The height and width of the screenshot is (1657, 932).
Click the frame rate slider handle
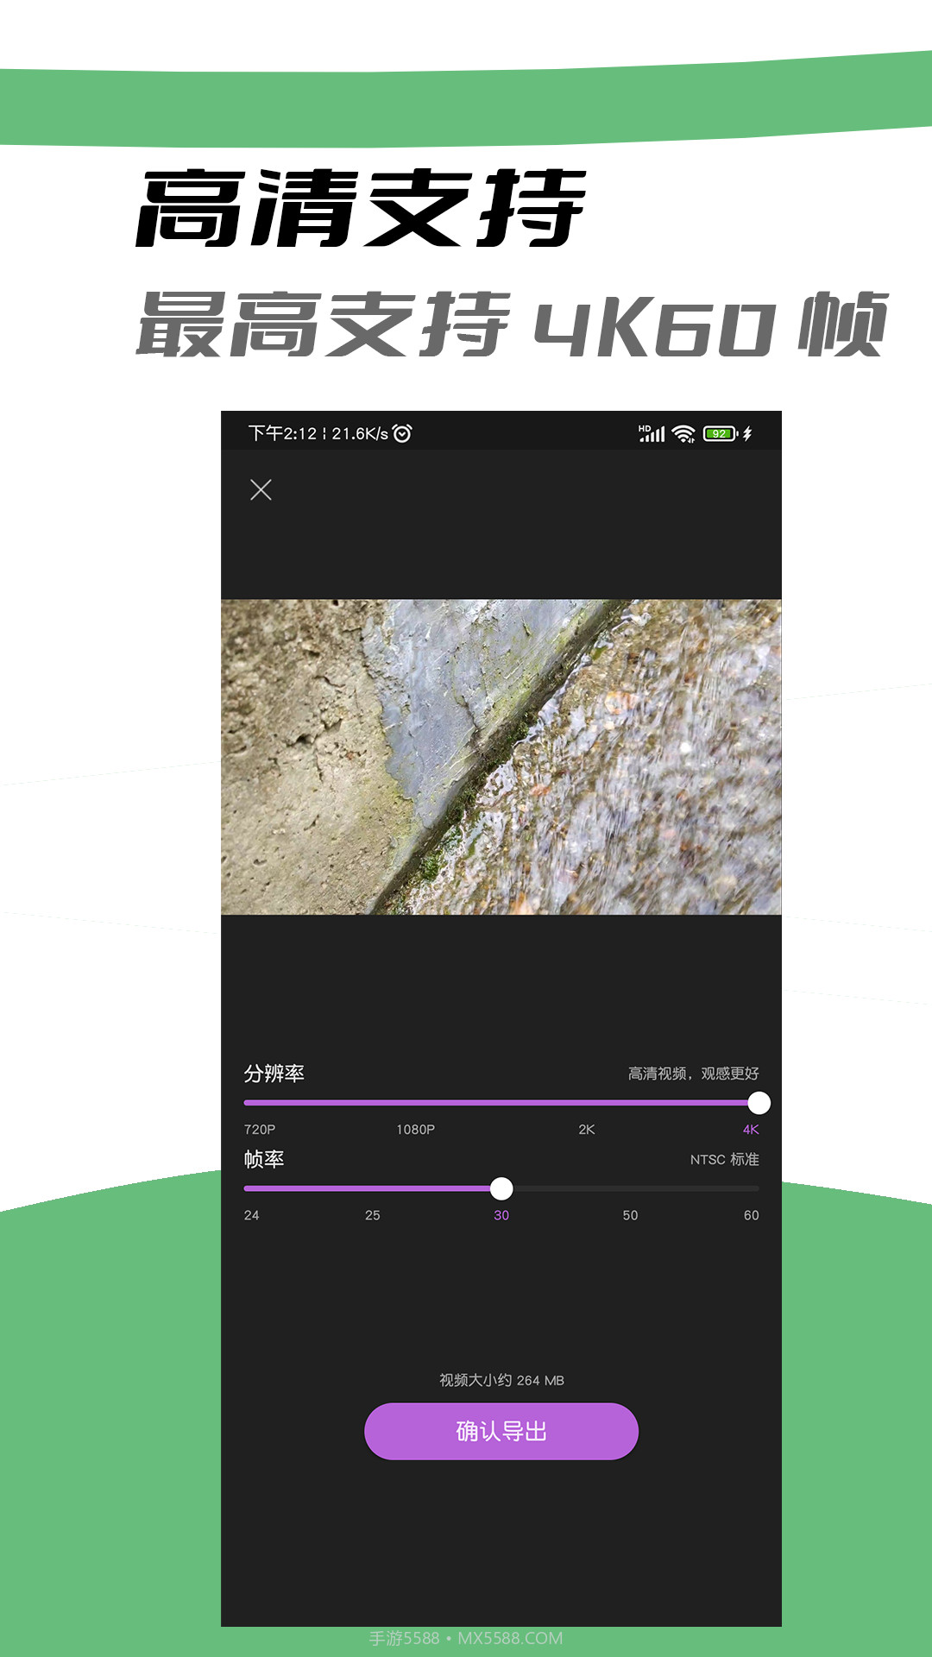click(501, 1188)
